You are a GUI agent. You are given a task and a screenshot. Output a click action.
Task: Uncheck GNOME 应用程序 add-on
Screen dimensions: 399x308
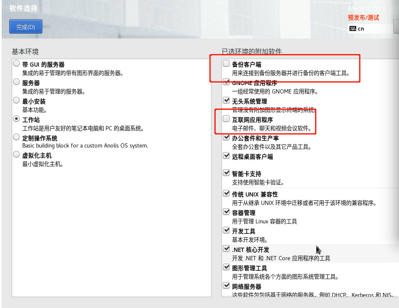tap(227, 83)
